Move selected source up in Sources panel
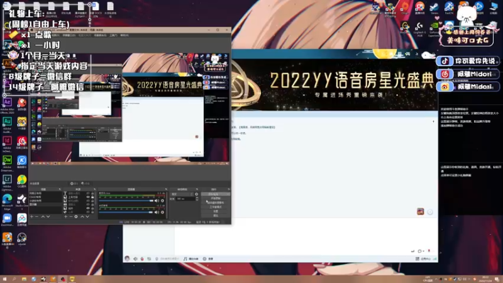 (82, 216)
